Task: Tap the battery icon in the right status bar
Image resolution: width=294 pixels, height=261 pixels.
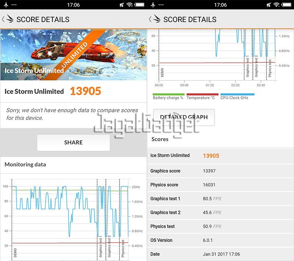Action: tap(287, 5)
